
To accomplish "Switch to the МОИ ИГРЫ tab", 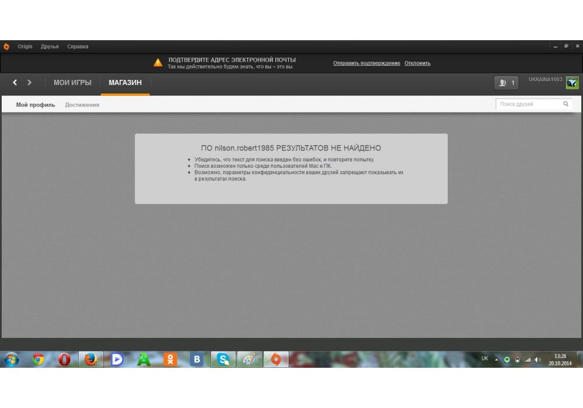I will tap(72, 83).
